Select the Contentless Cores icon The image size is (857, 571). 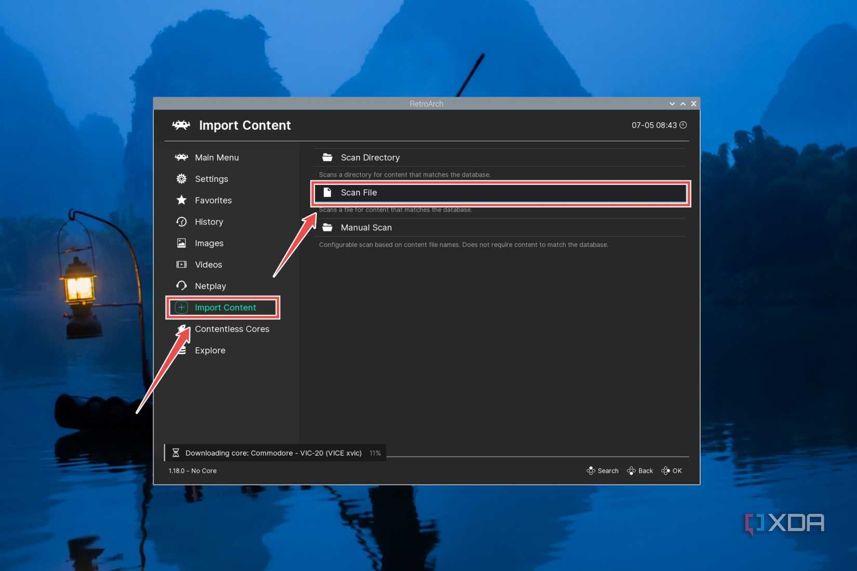[181, 329]
